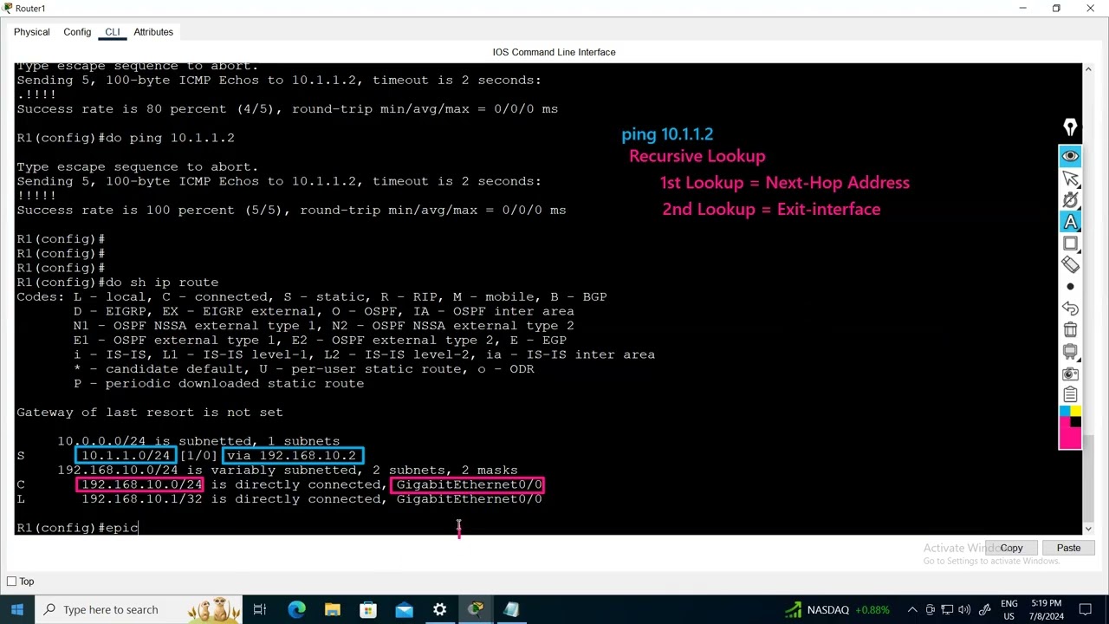1109x624 pixels.
Task: Open File Explorer from taskbar
Action: coord(332,609)
